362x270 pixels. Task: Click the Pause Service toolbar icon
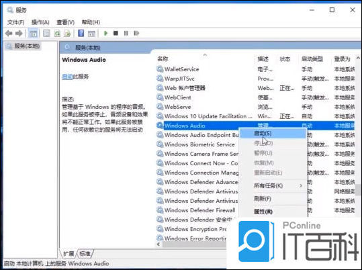point(126,34)
